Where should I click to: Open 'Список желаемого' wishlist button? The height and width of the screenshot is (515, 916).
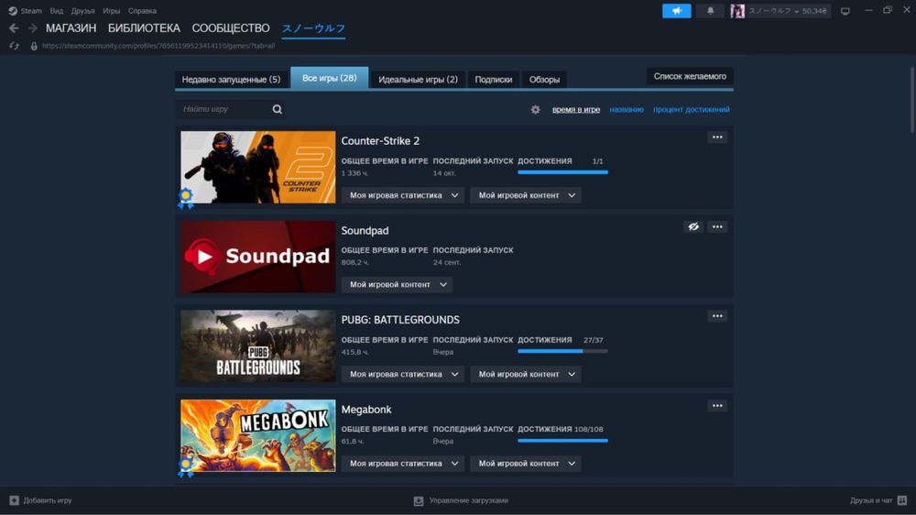tap(690, 77)
